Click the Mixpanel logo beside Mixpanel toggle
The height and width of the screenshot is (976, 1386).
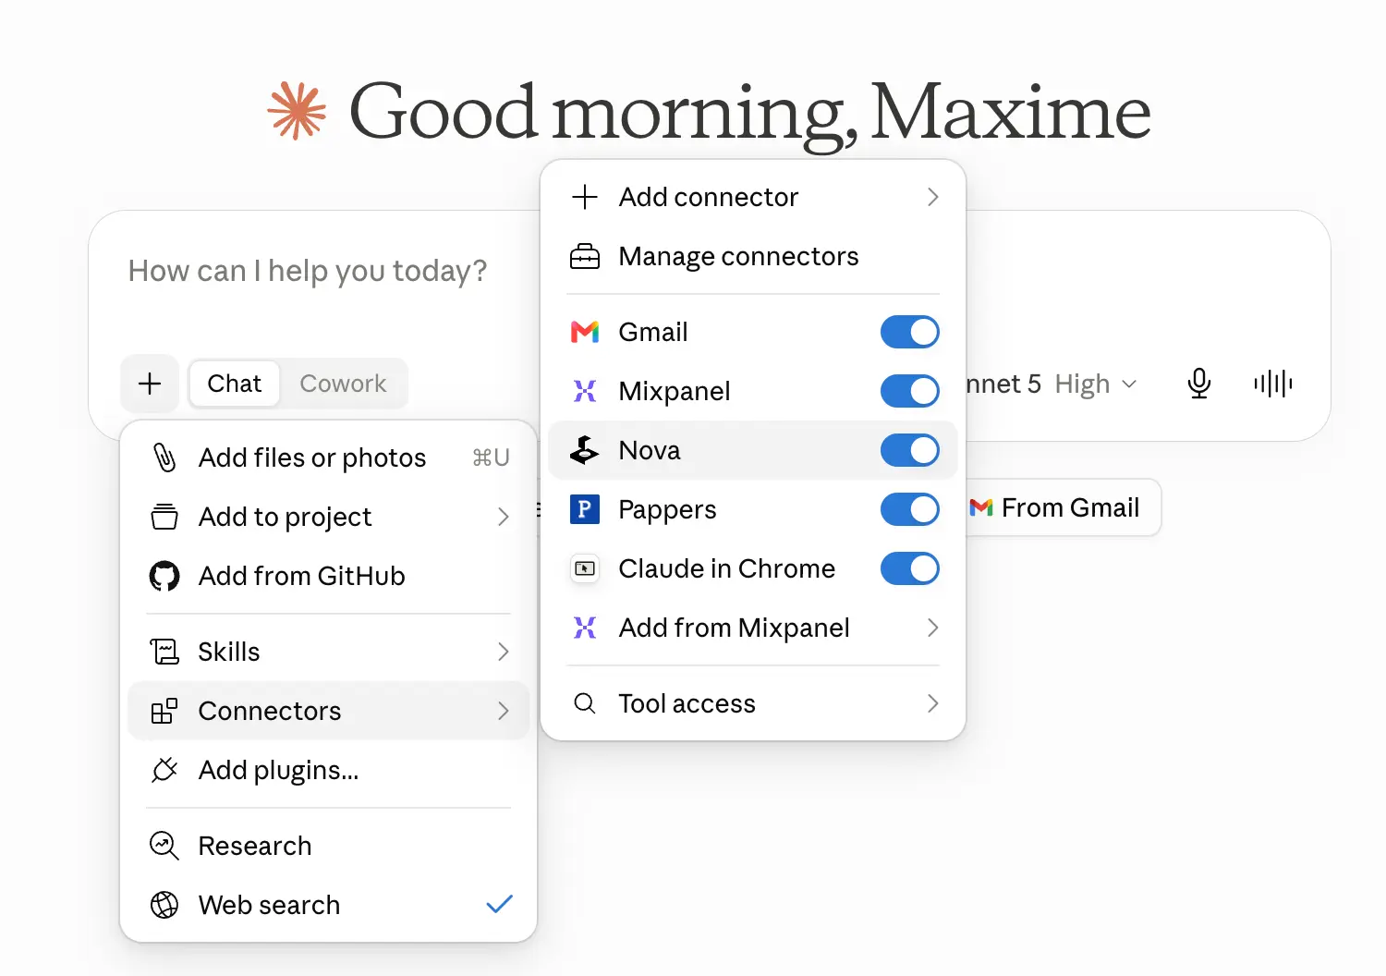585,391
